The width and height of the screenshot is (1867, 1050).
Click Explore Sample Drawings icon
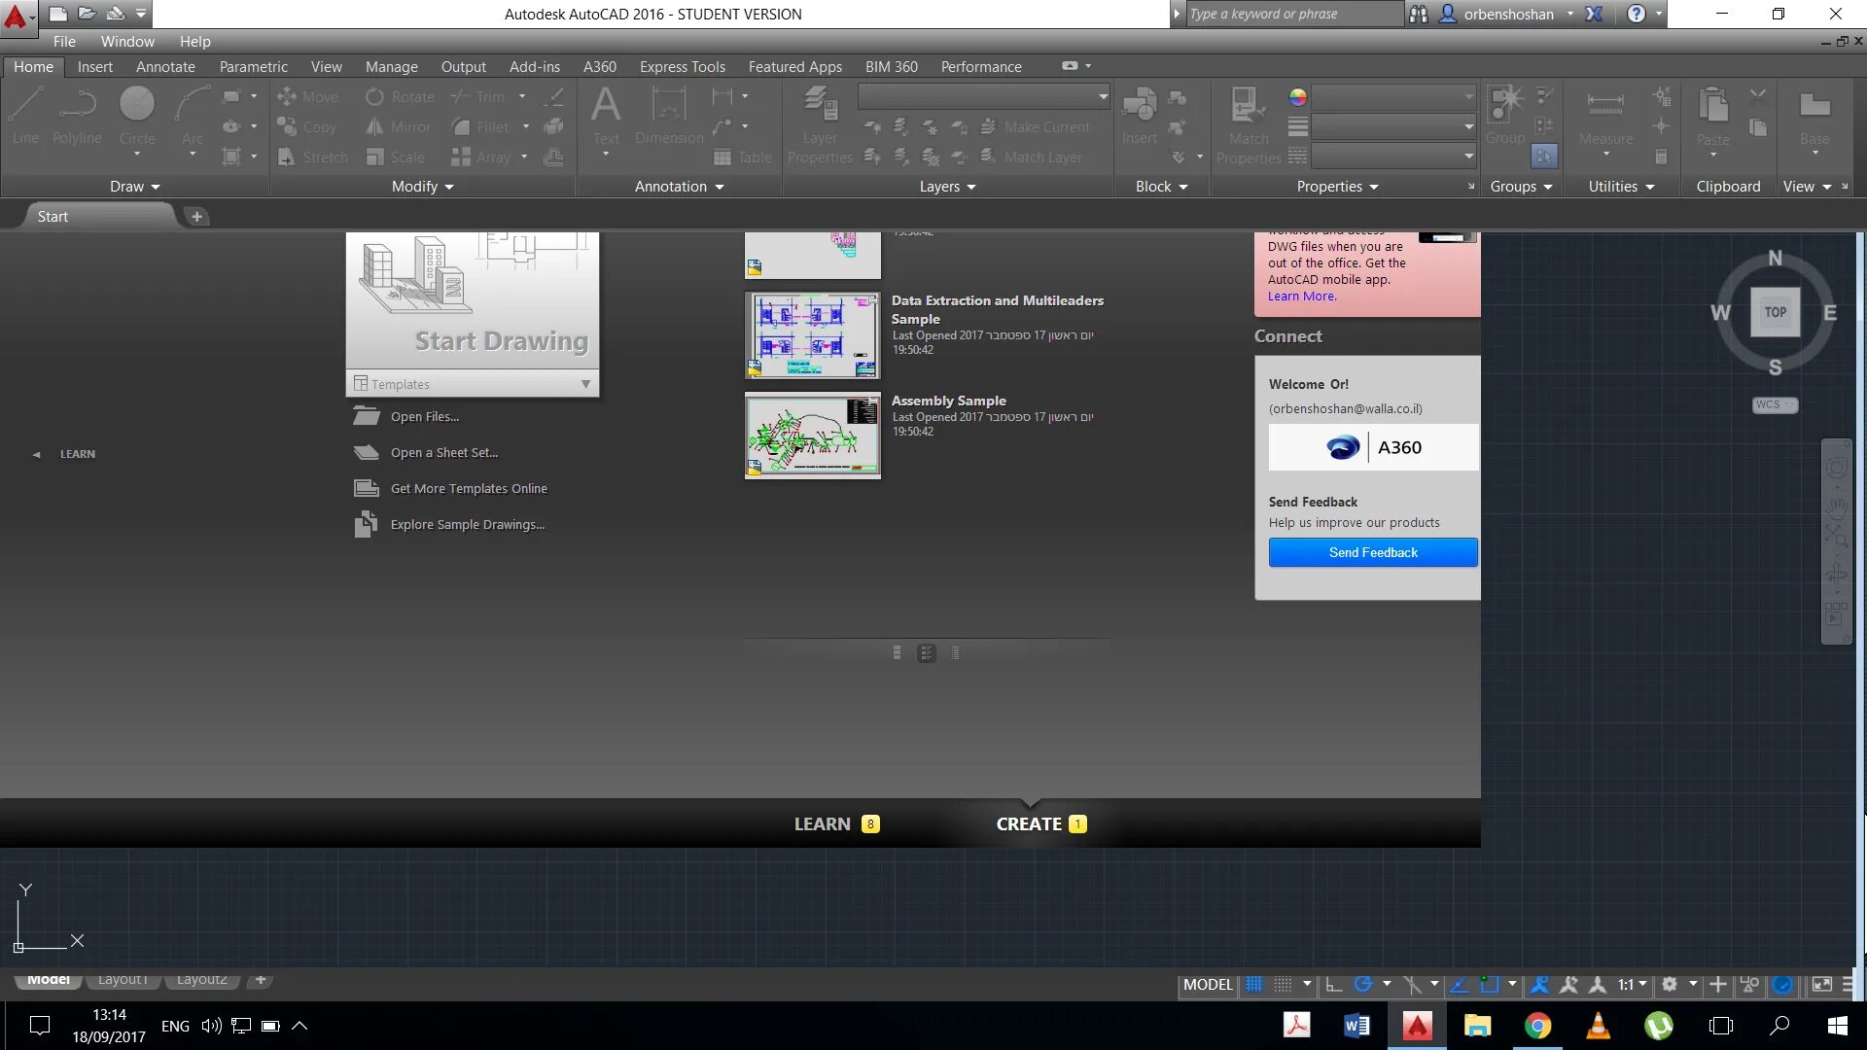pos(366,524)
